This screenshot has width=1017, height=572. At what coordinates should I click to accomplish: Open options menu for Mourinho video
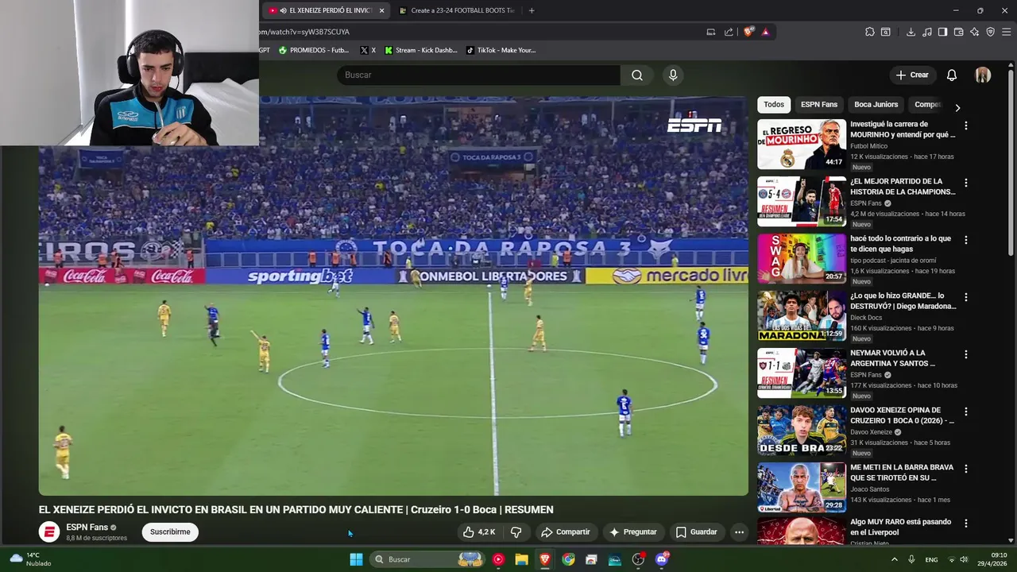click(966, 126)
